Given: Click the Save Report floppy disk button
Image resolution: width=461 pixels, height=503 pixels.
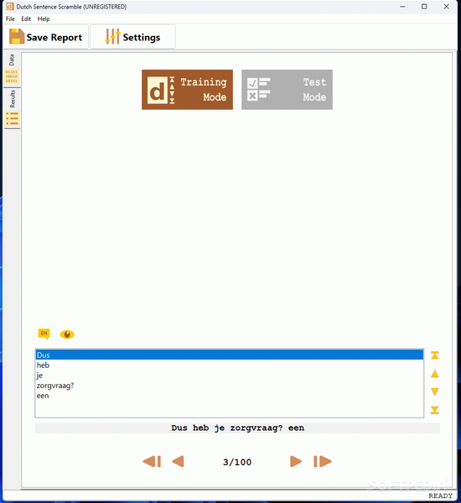Looking at the screenshot, I should tap(45, 37).
